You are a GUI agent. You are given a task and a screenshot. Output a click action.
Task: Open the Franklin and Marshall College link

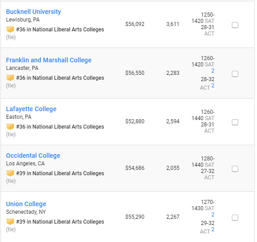pos(49,60)
